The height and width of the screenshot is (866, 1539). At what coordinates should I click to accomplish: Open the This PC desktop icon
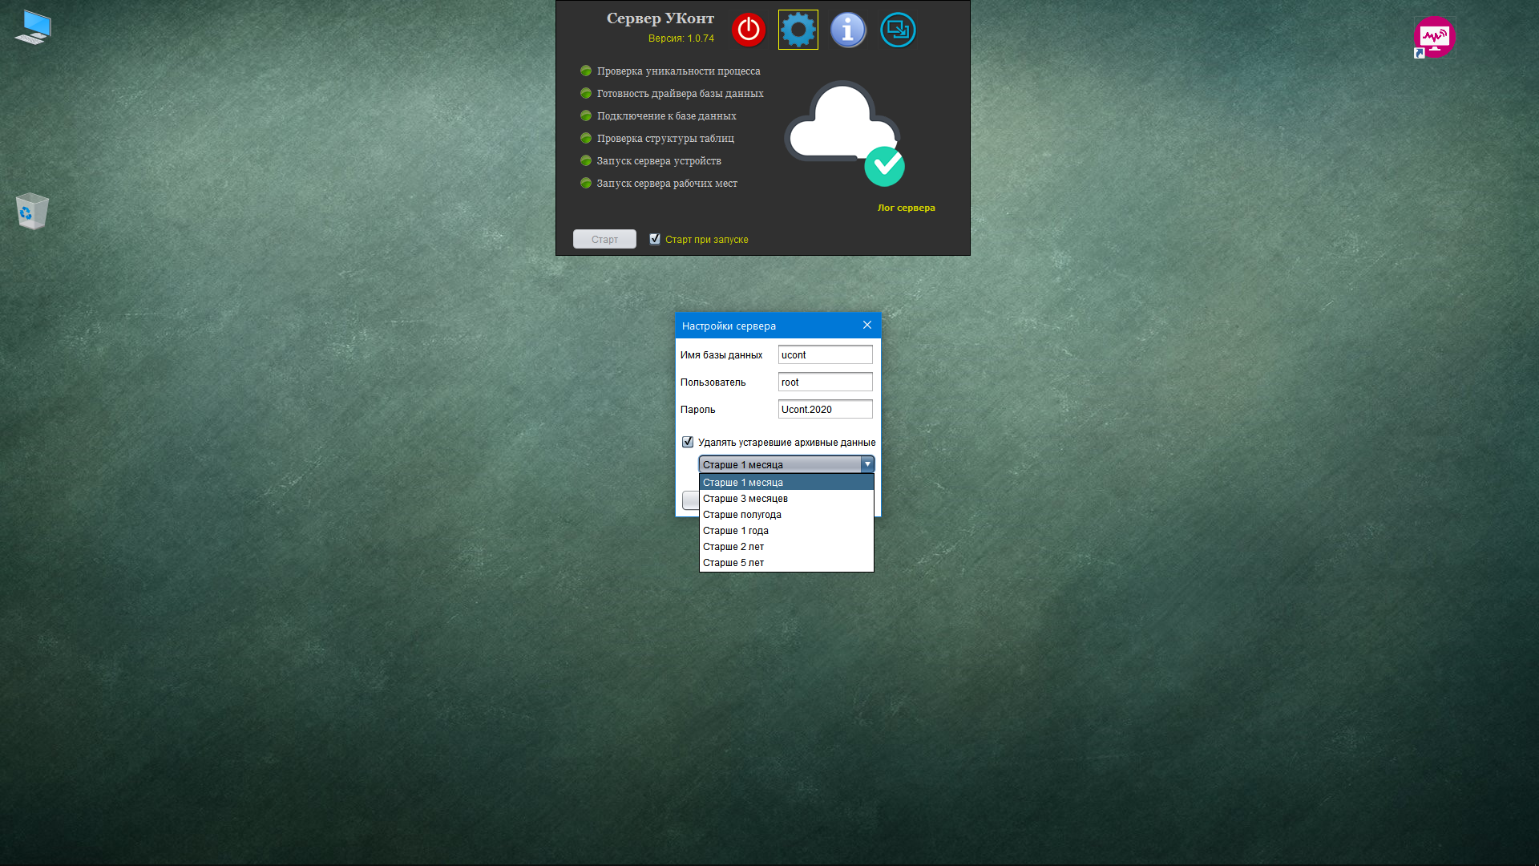coord(33,27)
